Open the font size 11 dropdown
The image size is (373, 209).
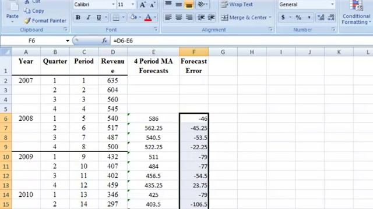133,5
